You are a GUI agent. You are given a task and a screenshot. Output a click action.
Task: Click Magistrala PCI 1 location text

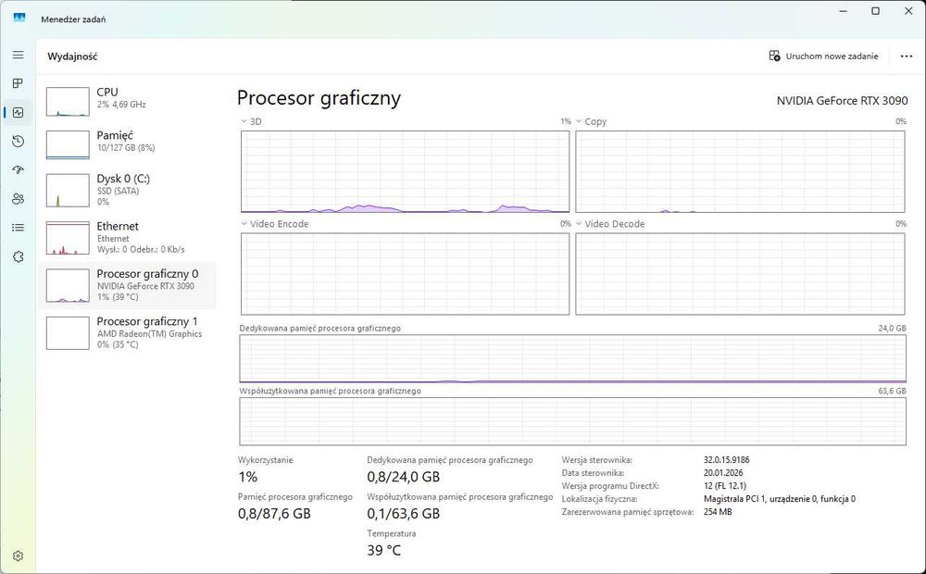[780, 499]
